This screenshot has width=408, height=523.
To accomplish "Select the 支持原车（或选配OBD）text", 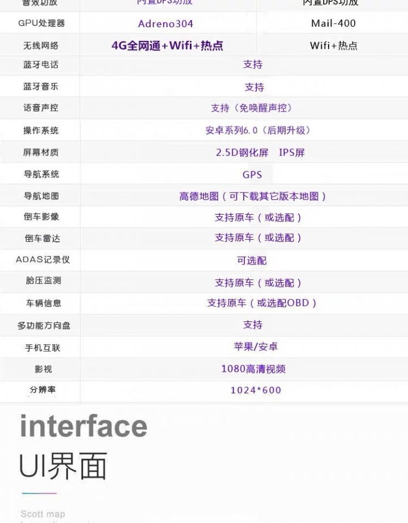I will pos(262,303).
